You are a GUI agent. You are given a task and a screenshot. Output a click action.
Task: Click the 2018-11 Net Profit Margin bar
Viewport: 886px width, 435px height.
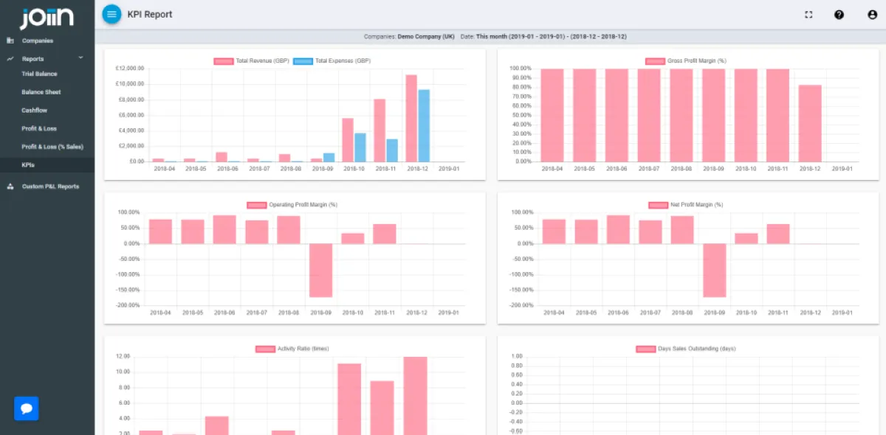pos(778,234)
